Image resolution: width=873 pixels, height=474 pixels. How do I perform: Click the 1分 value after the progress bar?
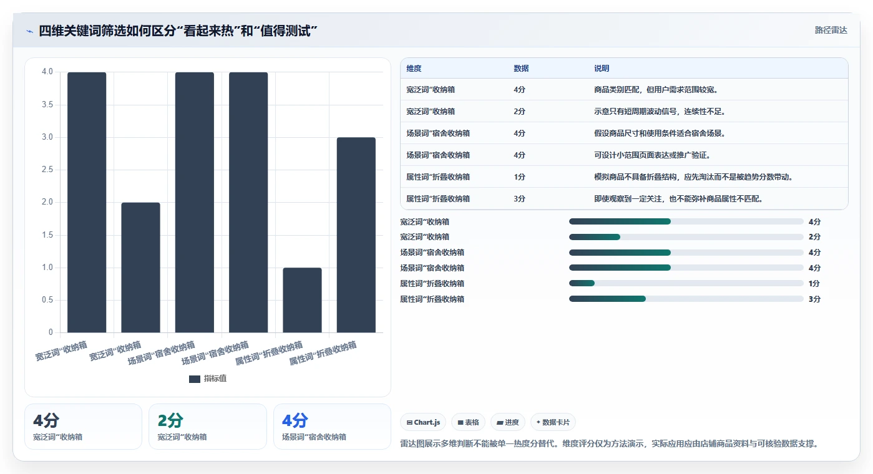pos(814,284)
